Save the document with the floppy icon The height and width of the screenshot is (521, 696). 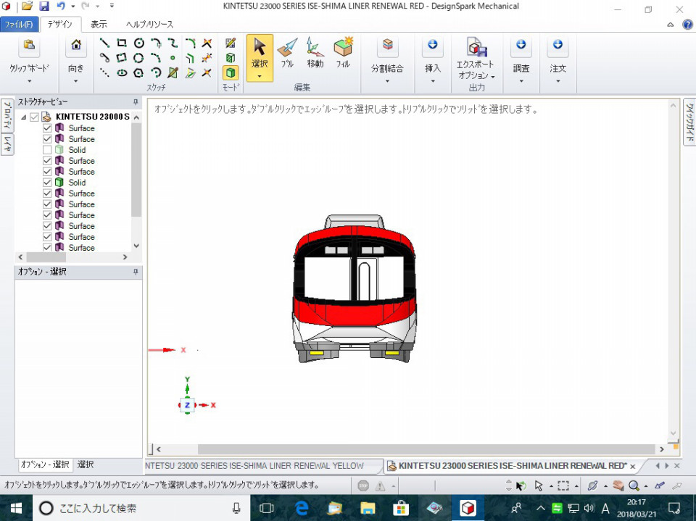(44, 7)
